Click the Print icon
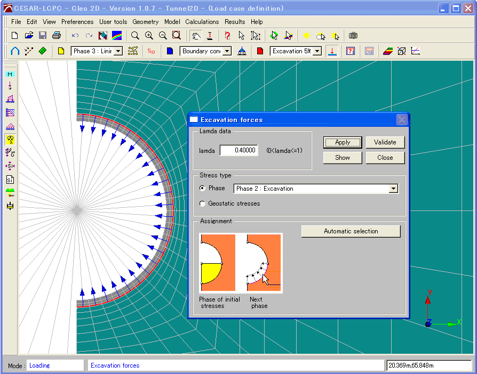 tap(57, 36)
